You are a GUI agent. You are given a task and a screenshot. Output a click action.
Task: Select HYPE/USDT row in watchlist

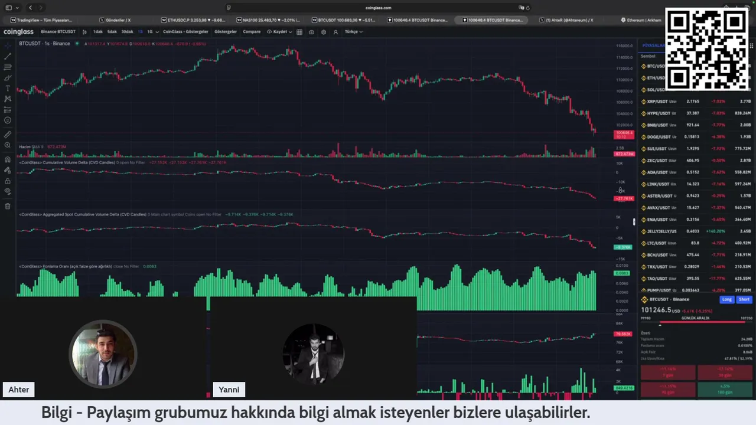click(696, 113)
